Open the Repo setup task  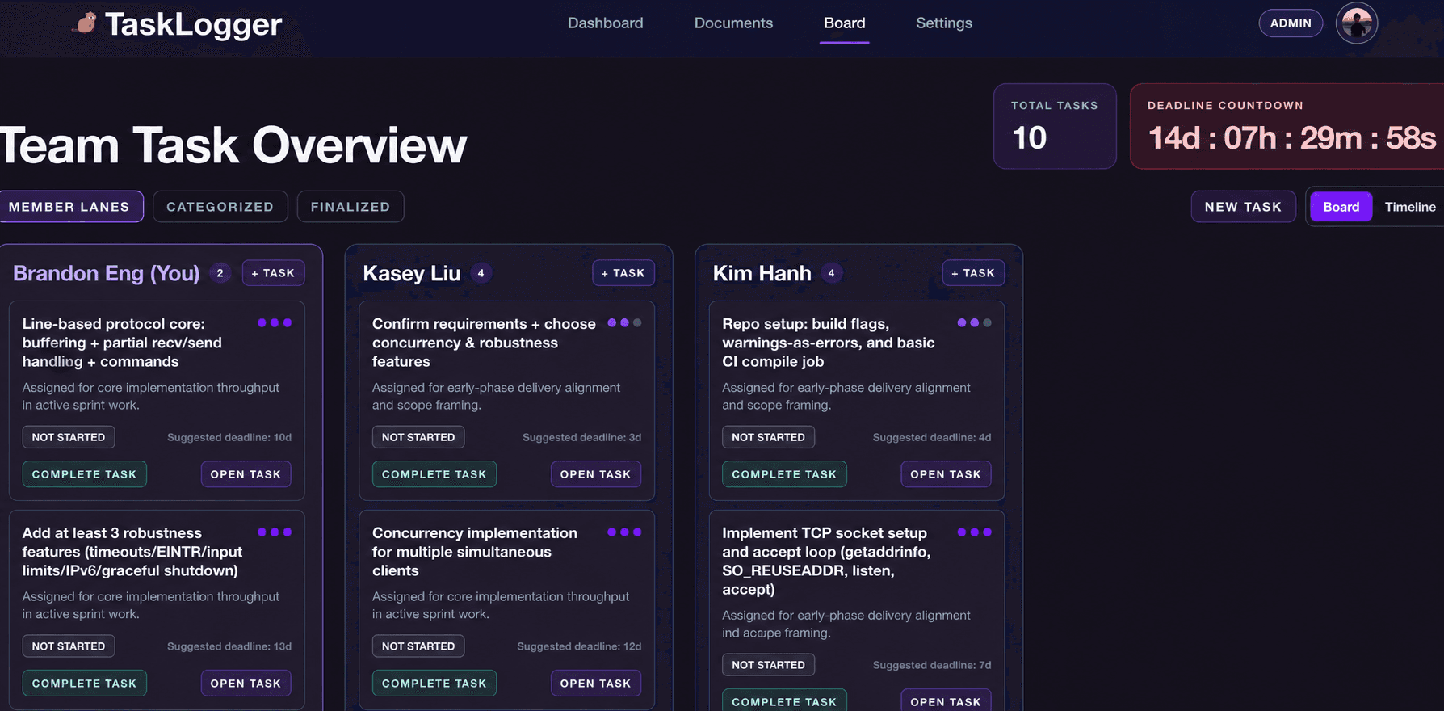click(946, 474)
